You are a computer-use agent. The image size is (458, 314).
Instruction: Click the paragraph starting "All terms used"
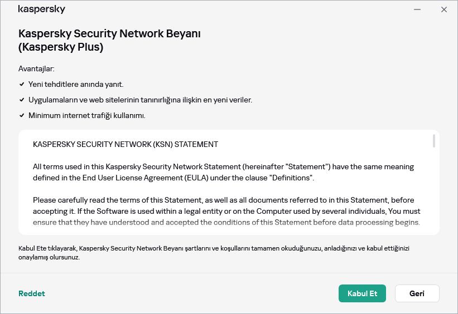click(223, 172)
